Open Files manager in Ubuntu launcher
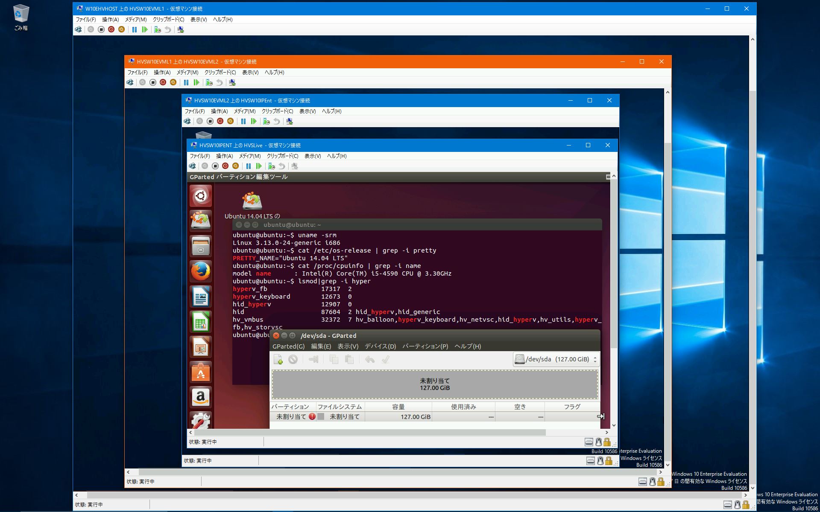 pos(200,246)
